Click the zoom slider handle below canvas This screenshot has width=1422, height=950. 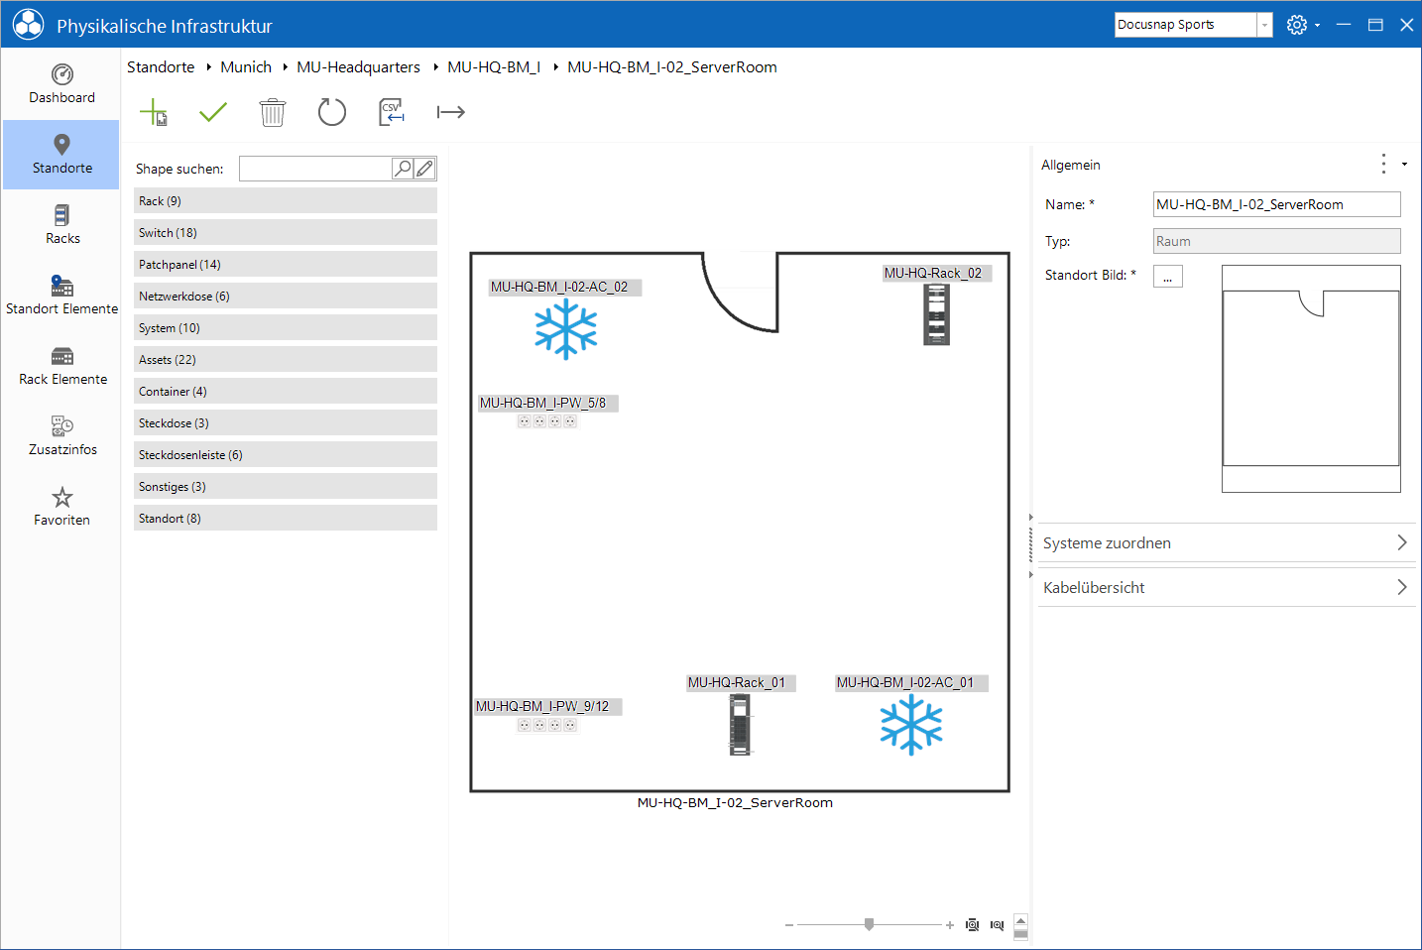pos(869,924)
